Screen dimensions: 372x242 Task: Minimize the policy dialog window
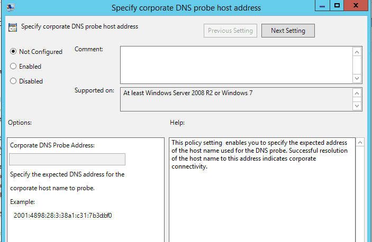point(322,5)
